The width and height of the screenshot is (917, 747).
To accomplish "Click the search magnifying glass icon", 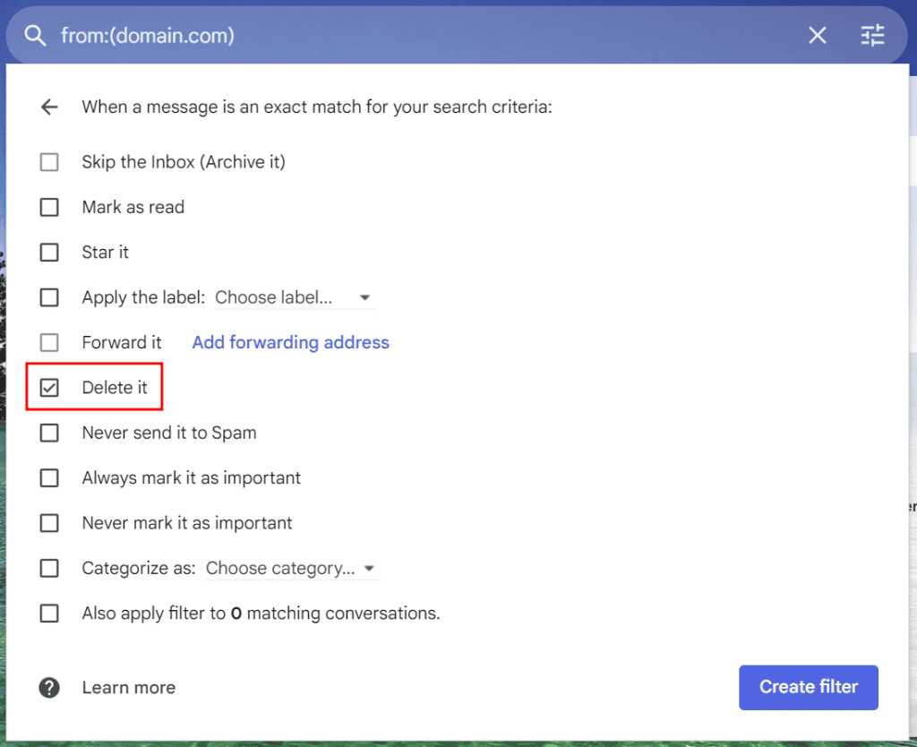I will tap(35, 35).
